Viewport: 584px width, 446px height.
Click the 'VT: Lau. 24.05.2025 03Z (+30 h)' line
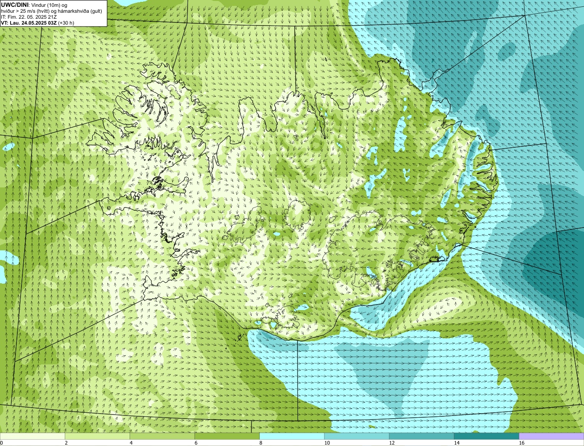pyautogui.click(x=38, y=23)
